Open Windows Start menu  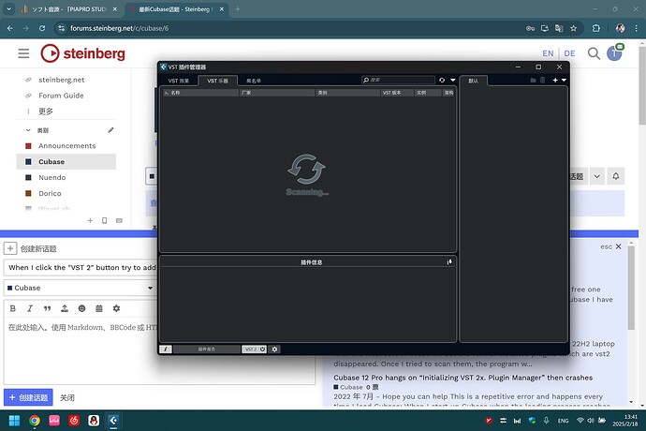click(x=14, y=421)
